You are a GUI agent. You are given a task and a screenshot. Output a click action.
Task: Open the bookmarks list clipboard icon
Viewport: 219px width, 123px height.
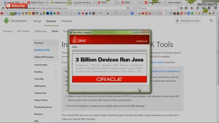(186, 8)
